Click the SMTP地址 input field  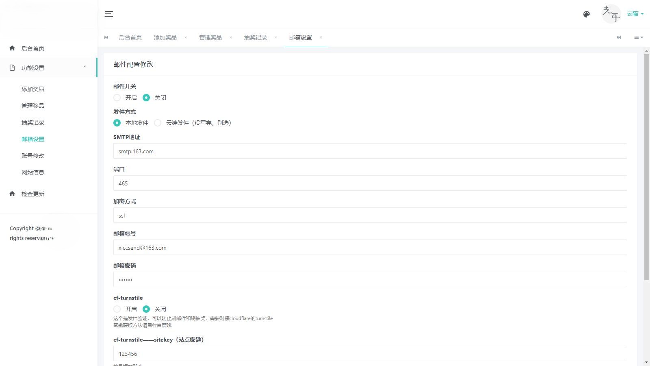click(370, 151)
